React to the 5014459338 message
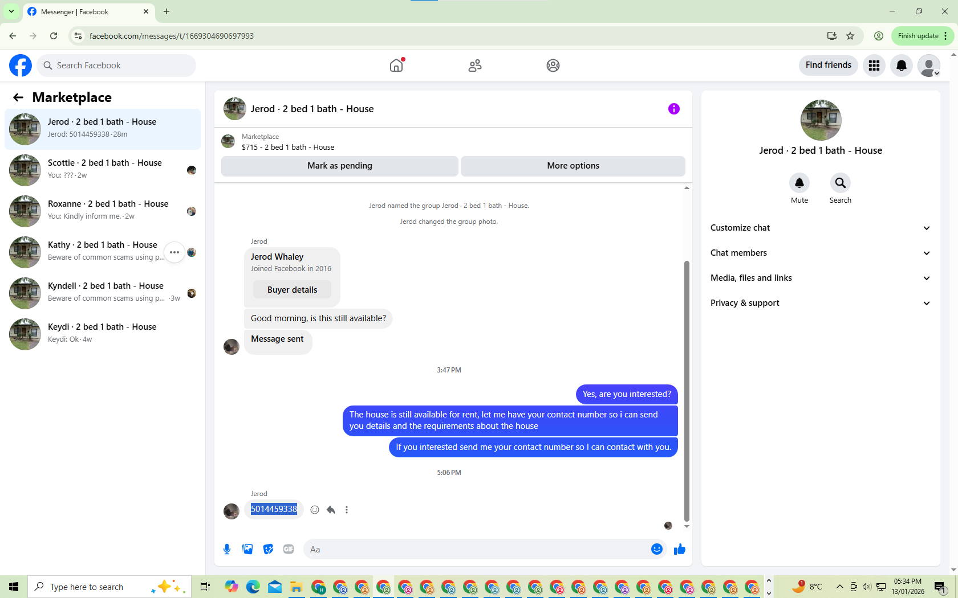The image size is (958, 598). coord(315,510)
